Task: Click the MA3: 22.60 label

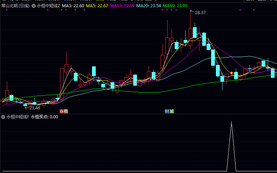Action: tap(73, 6)
